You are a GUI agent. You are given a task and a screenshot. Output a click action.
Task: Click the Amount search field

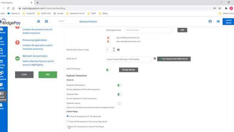pyautogui.click(x=67, y=21)
